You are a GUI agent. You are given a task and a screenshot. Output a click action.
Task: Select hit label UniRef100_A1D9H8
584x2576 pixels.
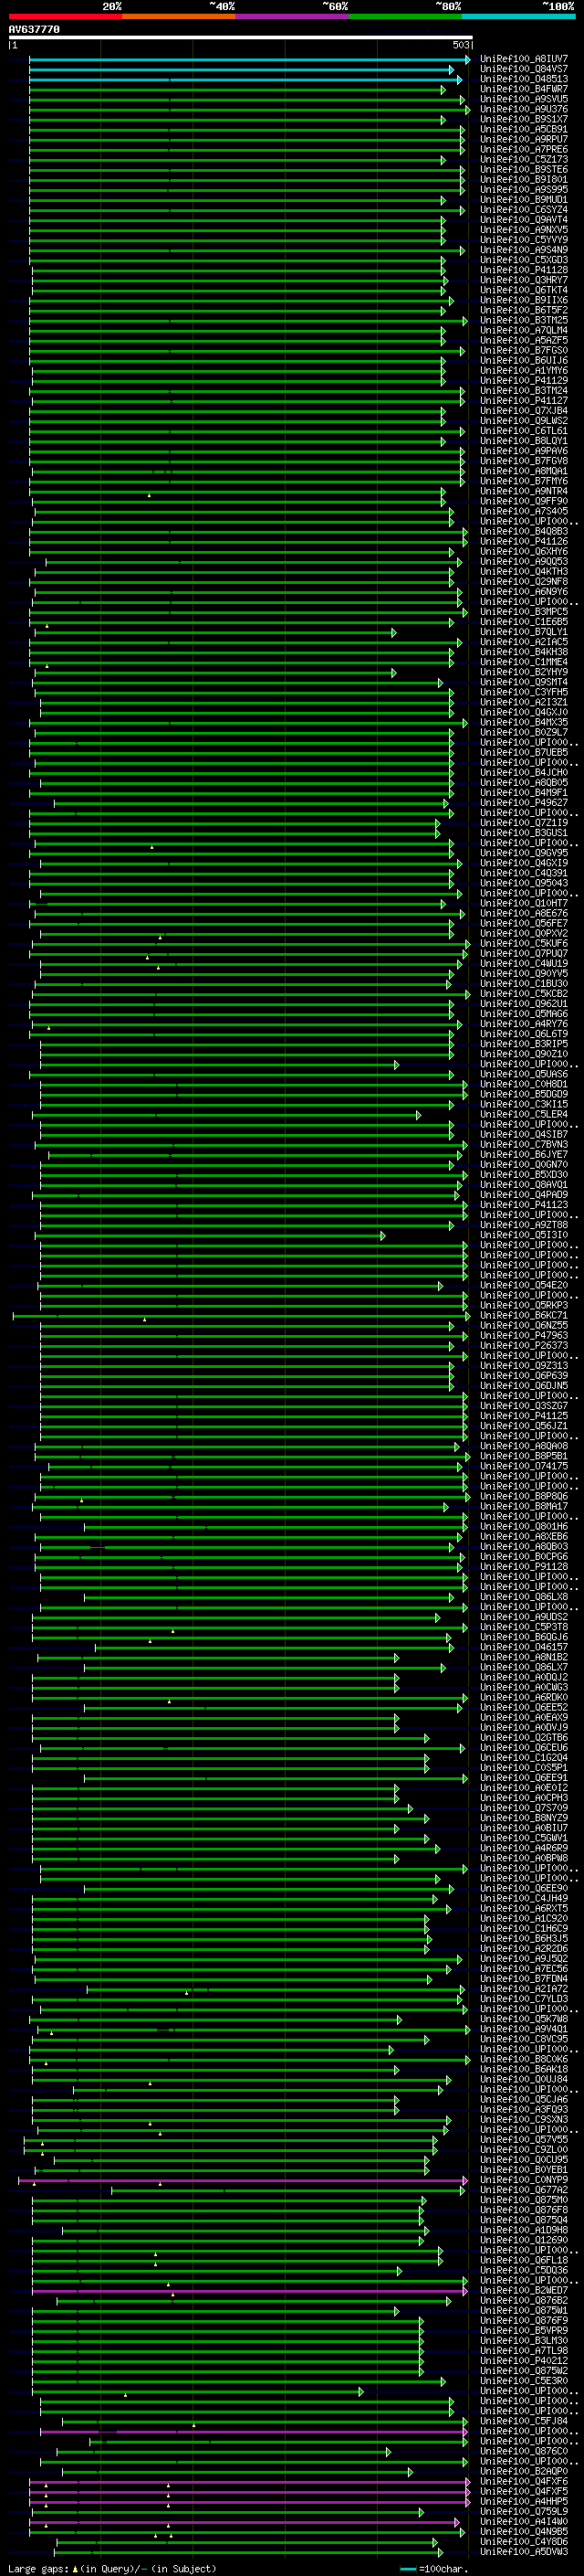point(524,2230)
